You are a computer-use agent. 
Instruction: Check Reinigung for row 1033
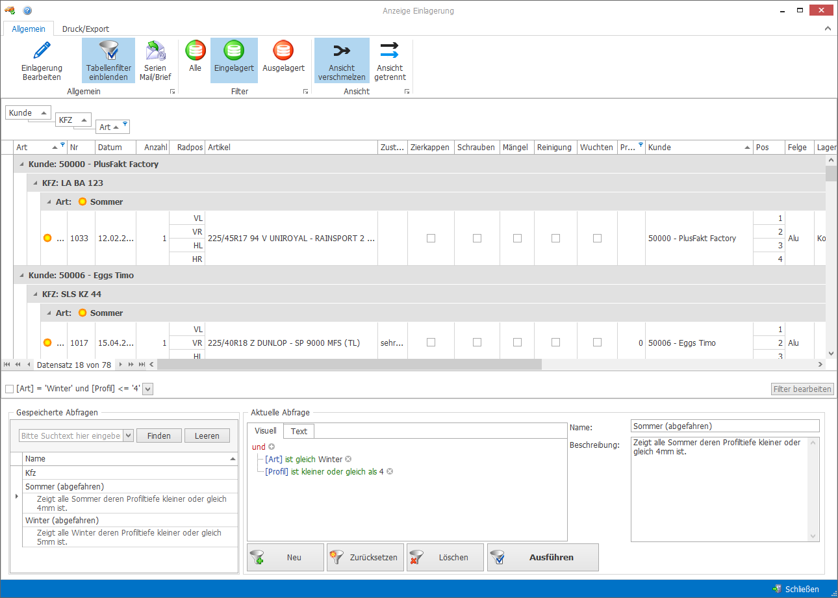[555, 239]
